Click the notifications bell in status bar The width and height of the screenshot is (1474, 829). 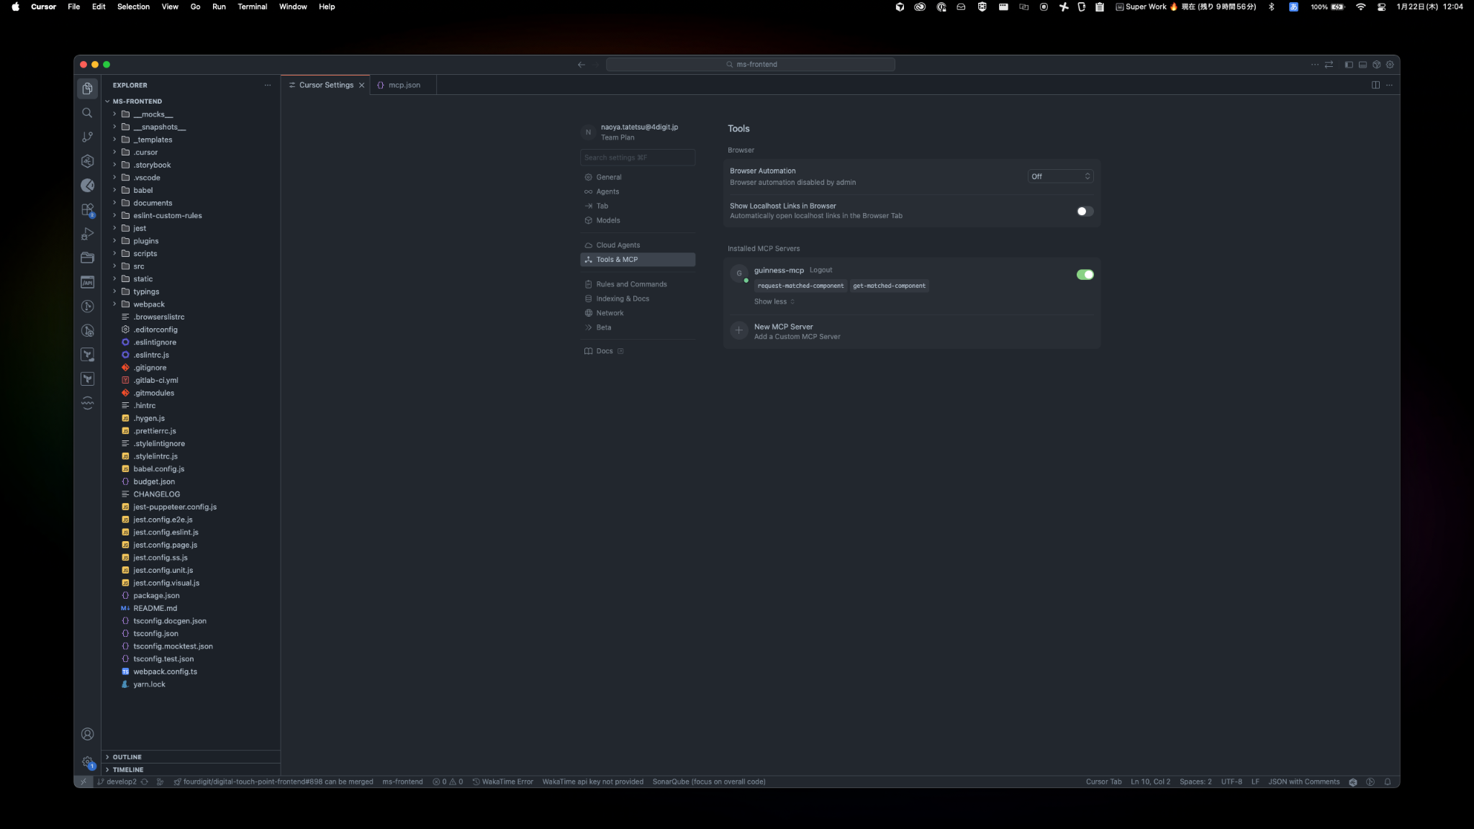click(x=1388, y=782)
